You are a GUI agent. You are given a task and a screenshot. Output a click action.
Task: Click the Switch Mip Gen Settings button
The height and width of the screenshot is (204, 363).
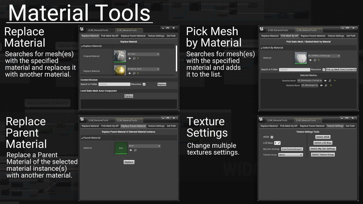point(323,148)
